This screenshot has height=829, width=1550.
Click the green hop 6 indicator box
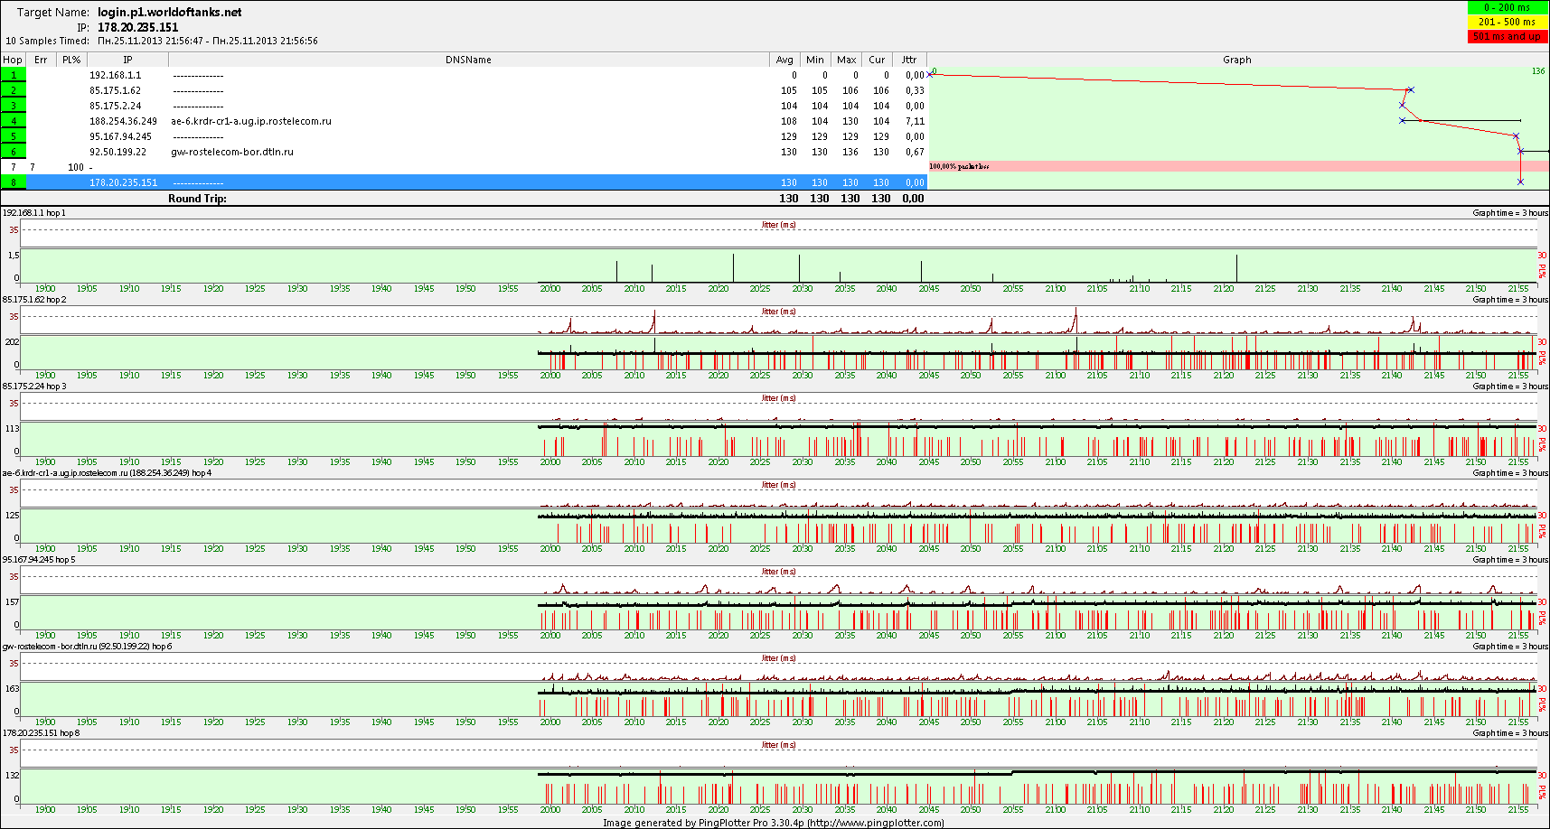(14, 153)
